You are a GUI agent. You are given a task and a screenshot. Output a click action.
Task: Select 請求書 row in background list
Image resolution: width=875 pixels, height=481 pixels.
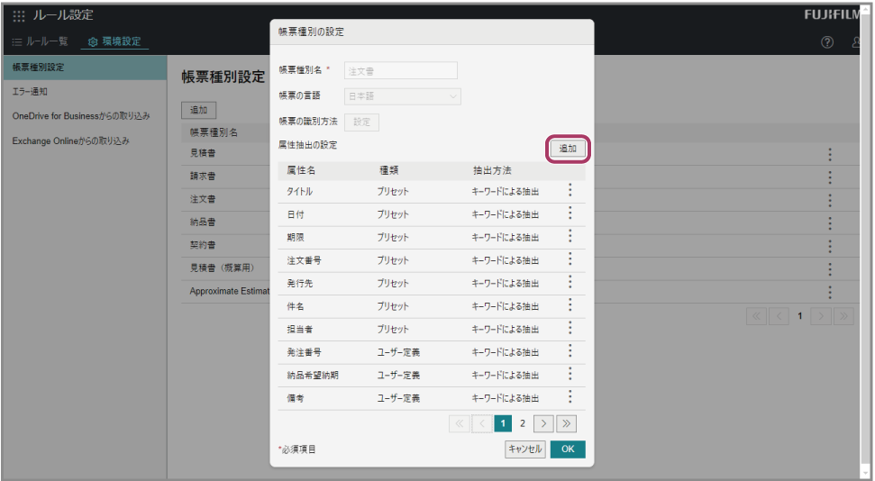(203, 177)
